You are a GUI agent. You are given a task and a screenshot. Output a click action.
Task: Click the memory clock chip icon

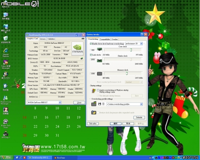click(x=99, y=74)
